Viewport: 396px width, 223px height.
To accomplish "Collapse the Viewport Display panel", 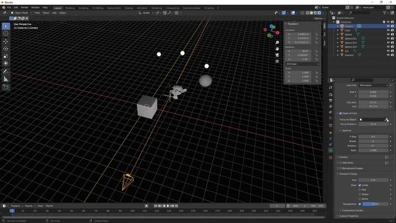I will (348, 174).
